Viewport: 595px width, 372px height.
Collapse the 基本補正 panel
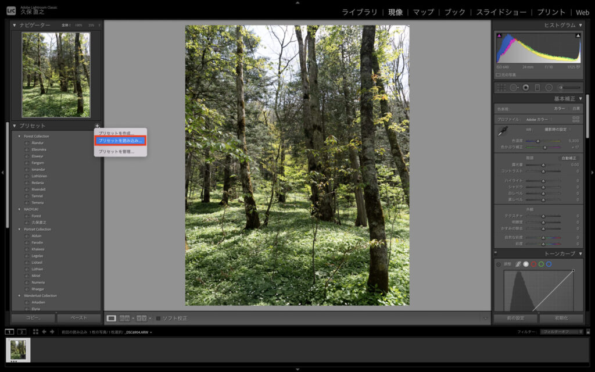[x=580, y=99]
